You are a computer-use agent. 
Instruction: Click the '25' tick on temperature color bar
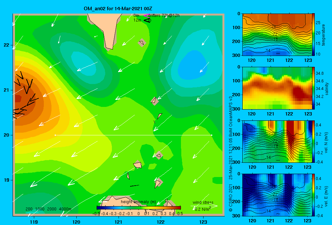coord(318,22)
